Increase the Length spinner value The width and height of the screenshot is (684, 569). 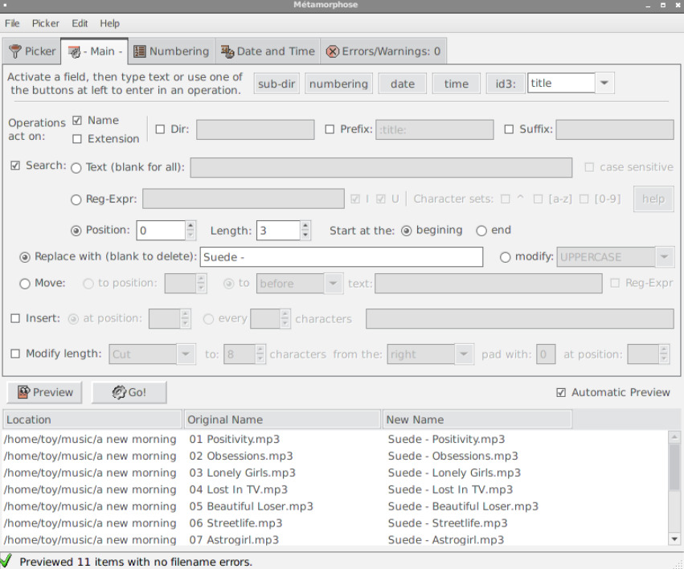[305, 226]
